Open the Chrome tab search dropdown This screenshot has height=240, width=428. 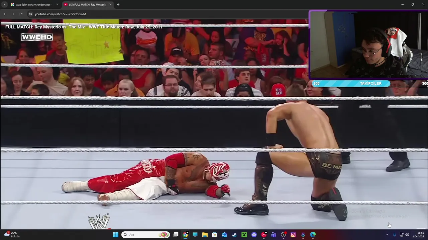[x=4, y=5]
